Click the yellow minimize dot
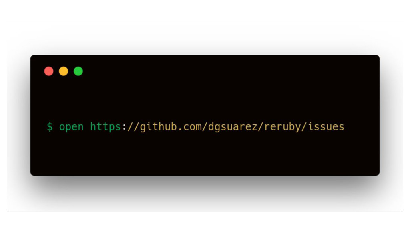The height and width of the screenshot is (231, 410). point(64,71)
